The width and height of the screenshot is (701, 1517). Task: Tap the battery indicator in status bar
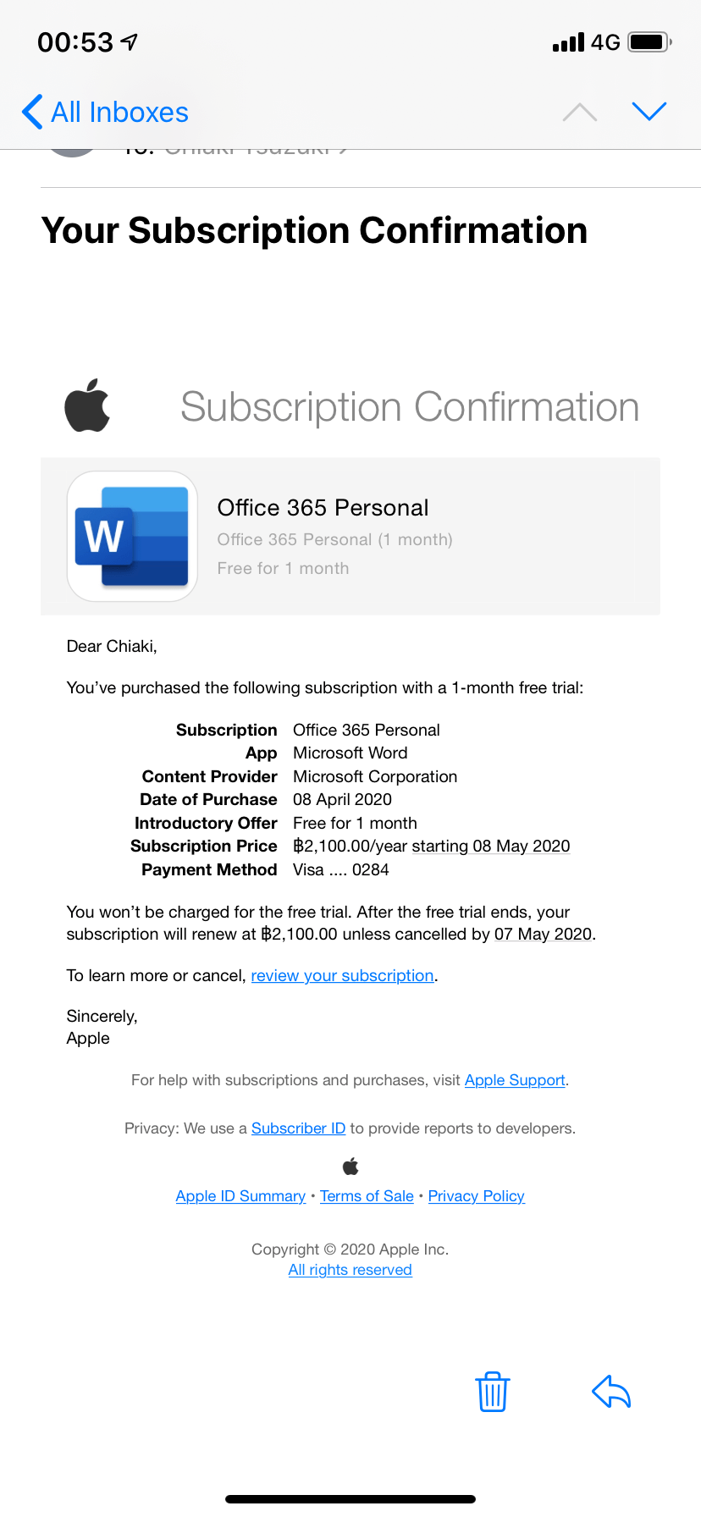(x=649, y=42)
